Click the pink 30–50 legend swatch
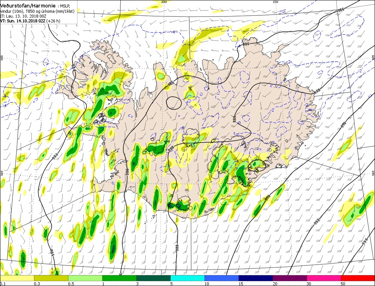This screenshot has height=286, width=375. (324, 278)
